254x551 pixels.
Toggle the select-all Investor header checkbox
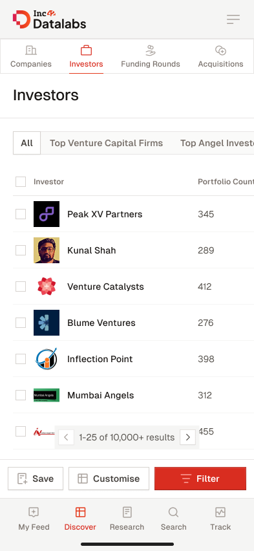(21, 182)
